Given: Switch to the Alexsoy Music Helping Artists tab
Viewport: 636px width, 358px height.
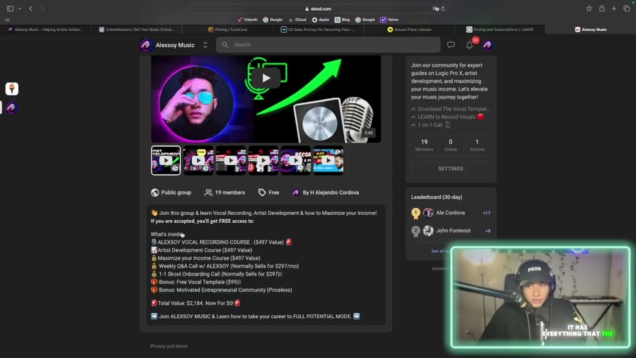Looking at the screenshot, I should tap(45, 29).
